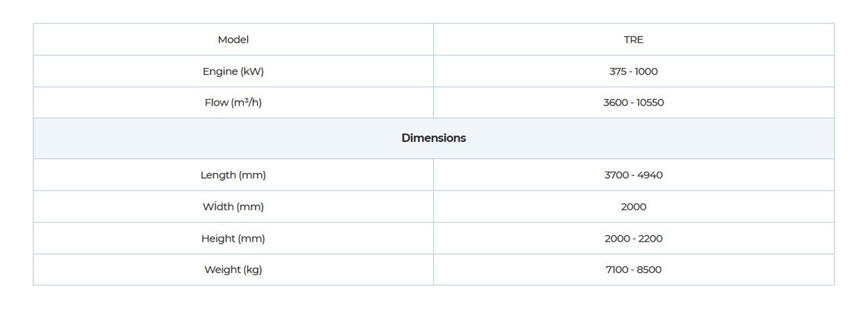Click the Flow (m³/h) row label
The width and height of the screenshot is (865, 313).
coord(233,103)
